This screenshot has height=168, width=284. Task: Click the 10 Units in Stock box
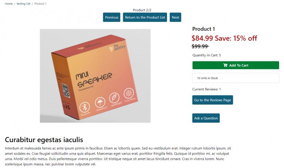(236, 78)
